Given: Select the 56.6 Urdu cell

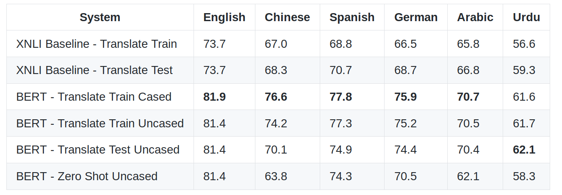Looking at the screenshot, I should click(x=524, y=44).
